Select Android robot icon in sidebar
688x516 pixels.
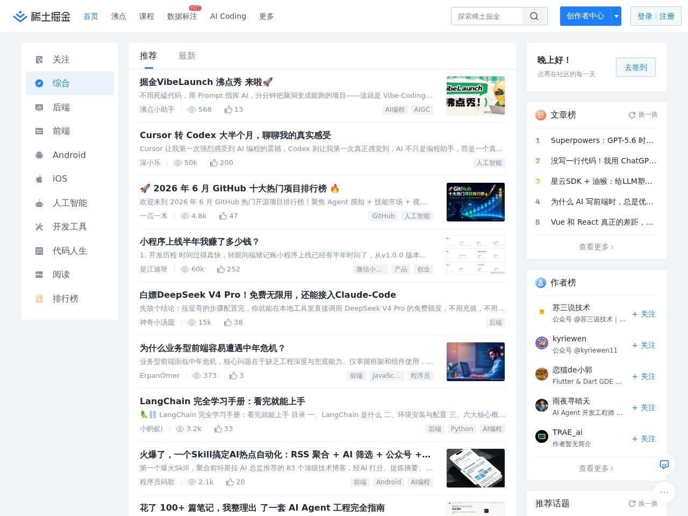point(39,155)
